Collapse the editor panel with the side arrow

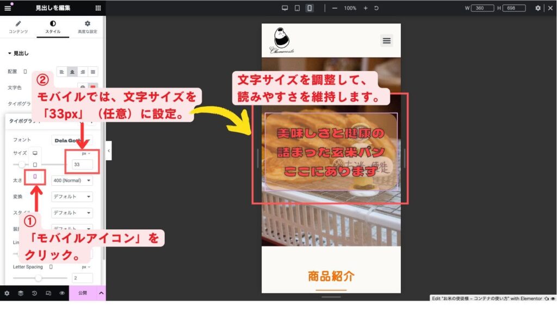tap(109, 151)
